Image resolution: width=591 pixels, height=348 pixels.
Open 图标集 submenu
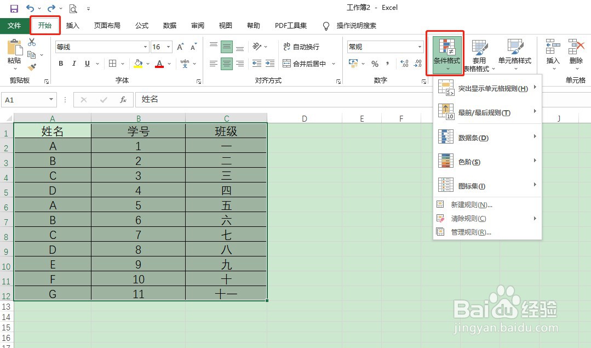(487, 185)
